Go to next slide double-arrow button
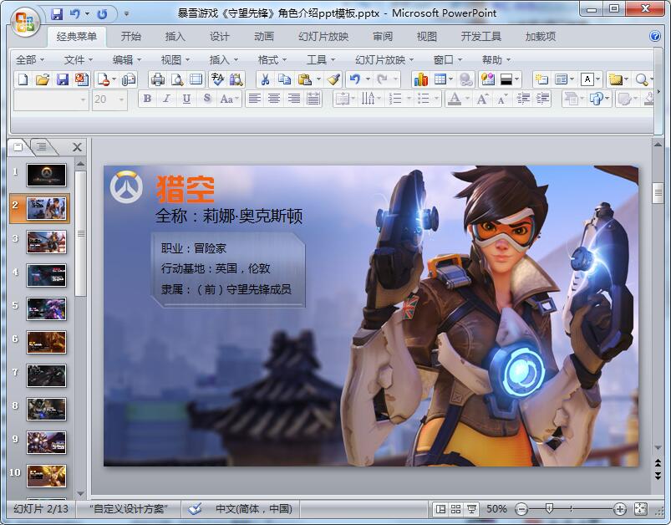The height and width of the screenshot is (525, 671). [658, 476]
